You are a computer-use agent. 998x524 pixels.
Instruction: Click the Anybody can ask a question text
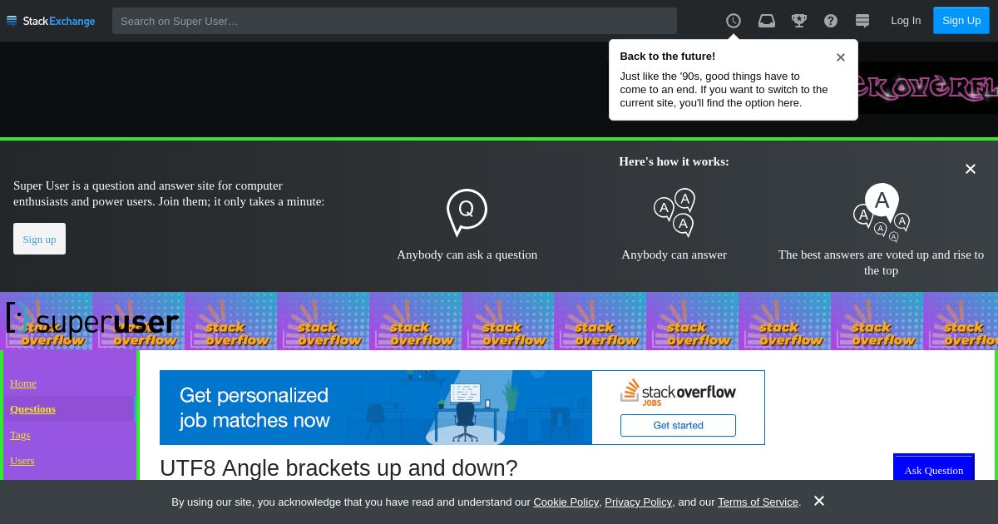click(x=467, y=255)
